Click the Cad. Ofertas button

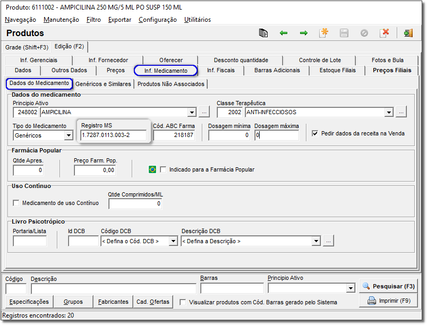pos(153,302)
